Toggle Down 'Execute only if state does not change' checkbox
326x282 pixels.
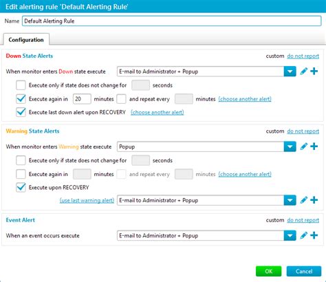tap(21, 85)
